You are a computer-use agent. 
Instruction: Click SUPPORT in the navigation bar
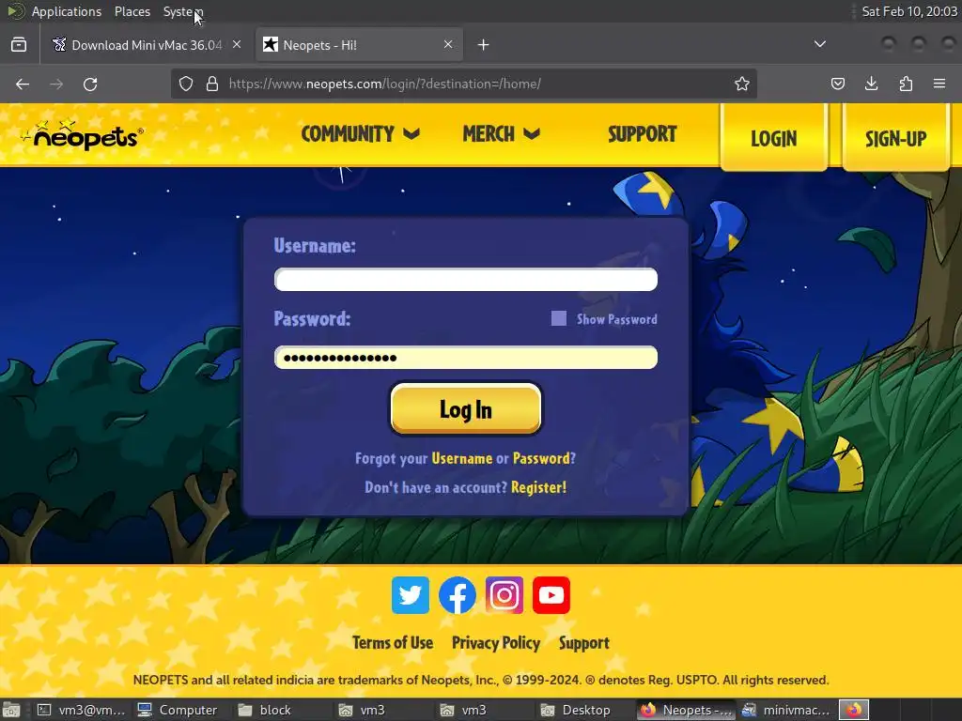643,133
